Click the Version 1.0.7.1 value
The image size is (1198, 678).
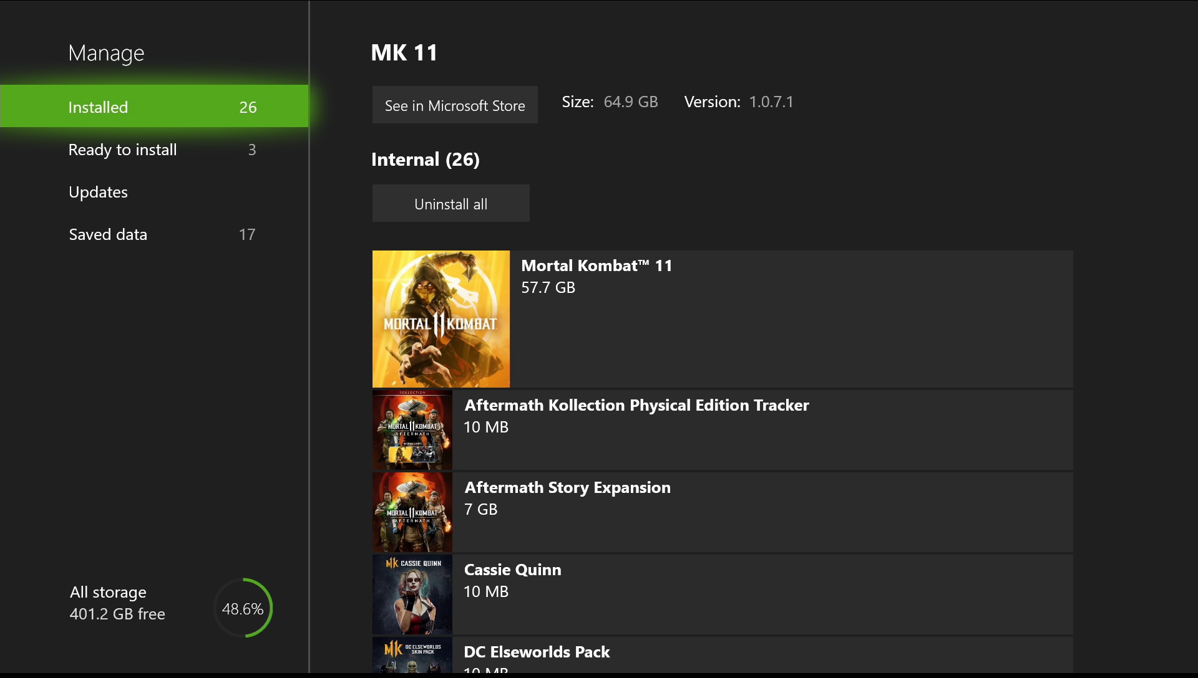pyautogui.click(x=771, y=102)
